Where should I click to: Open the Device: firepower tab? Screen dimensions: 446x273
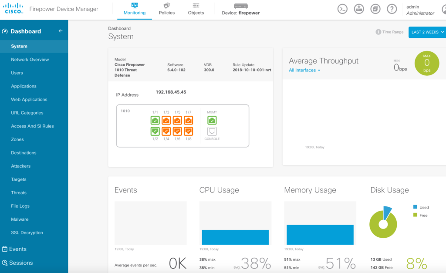[240, 9]
